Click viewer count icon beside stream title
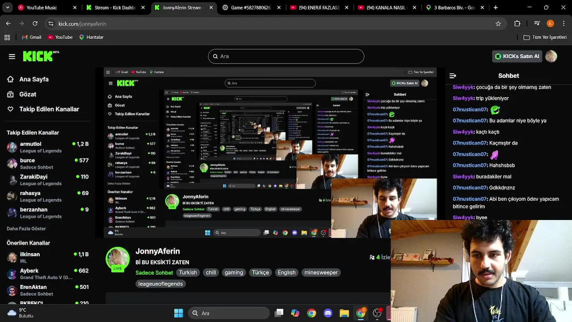 point(372,257)
